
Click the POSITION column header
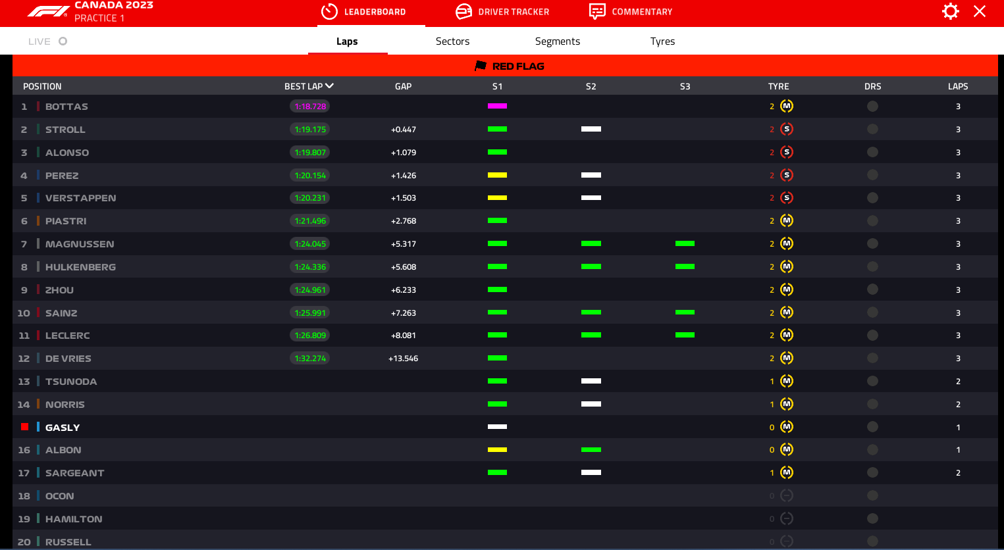point(42,86)
